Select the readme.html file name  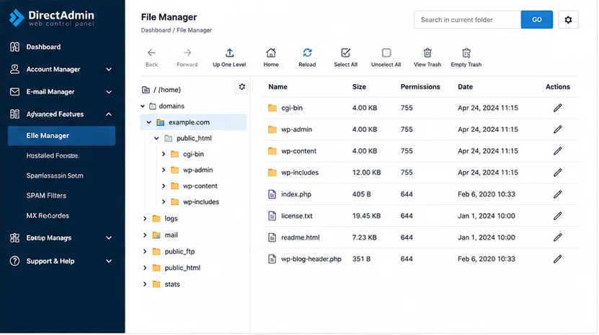[301, 237]
